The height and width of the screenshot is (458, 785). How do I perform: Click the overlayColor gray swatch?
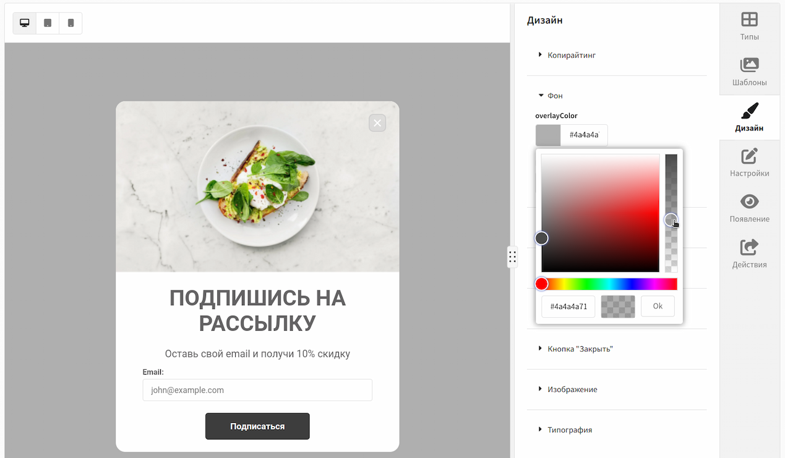pyautogui.click(x=548, y=135)
